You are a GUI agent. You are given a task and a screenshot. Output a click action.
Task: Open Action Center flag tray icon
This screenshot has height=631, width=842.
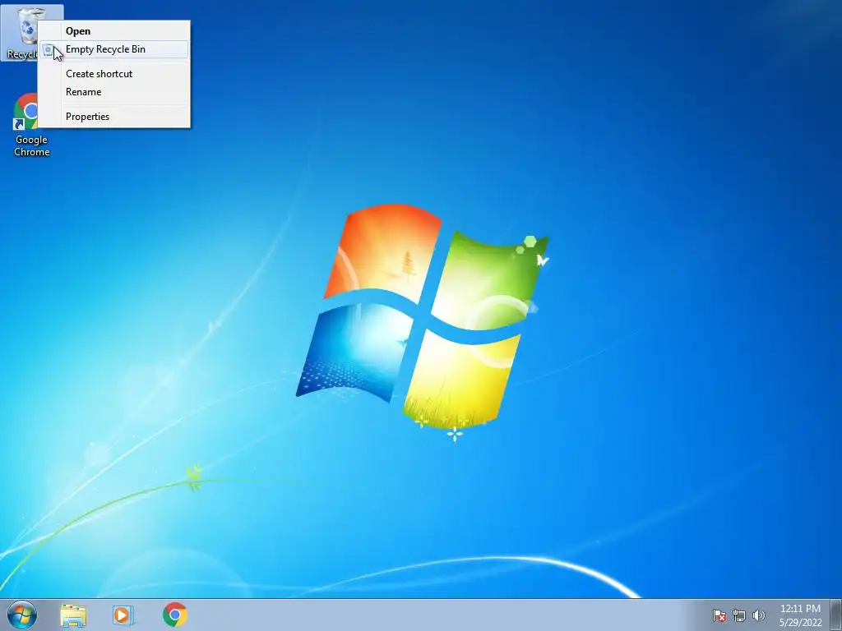719,615
